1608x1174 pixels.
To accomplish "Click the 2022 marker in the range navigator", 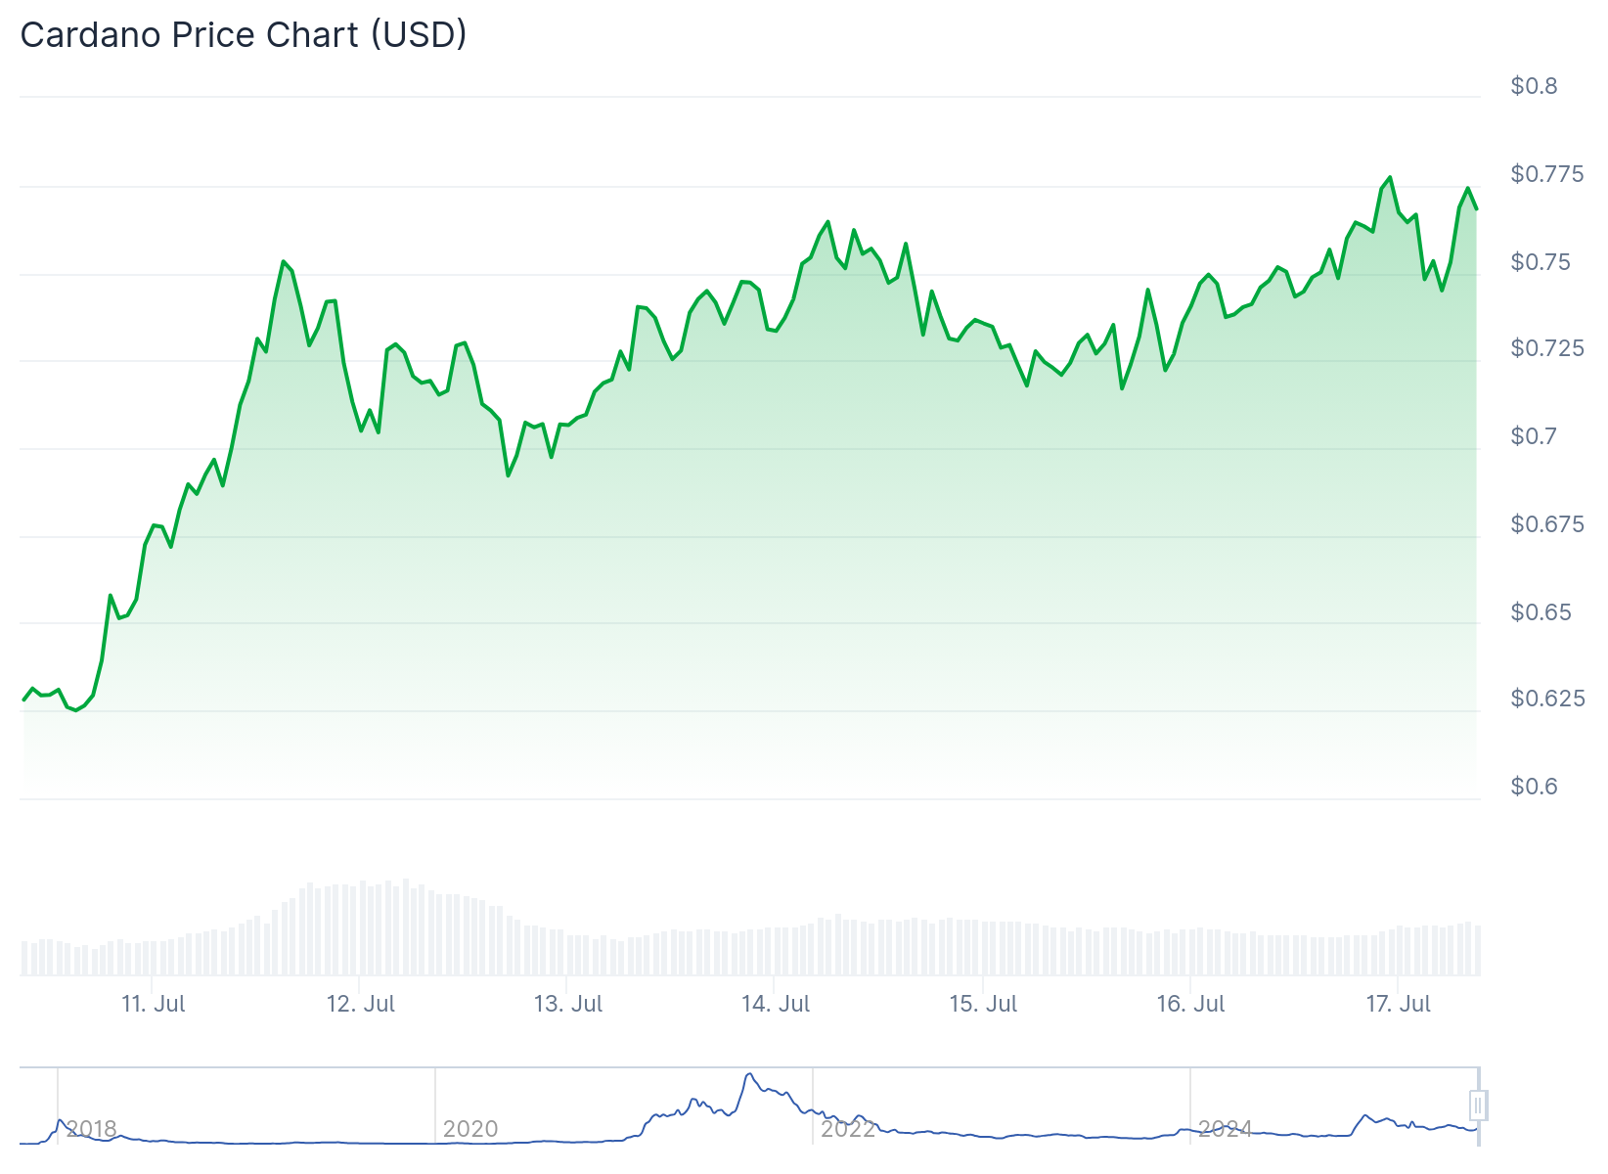I will (x=848, y=1129).
